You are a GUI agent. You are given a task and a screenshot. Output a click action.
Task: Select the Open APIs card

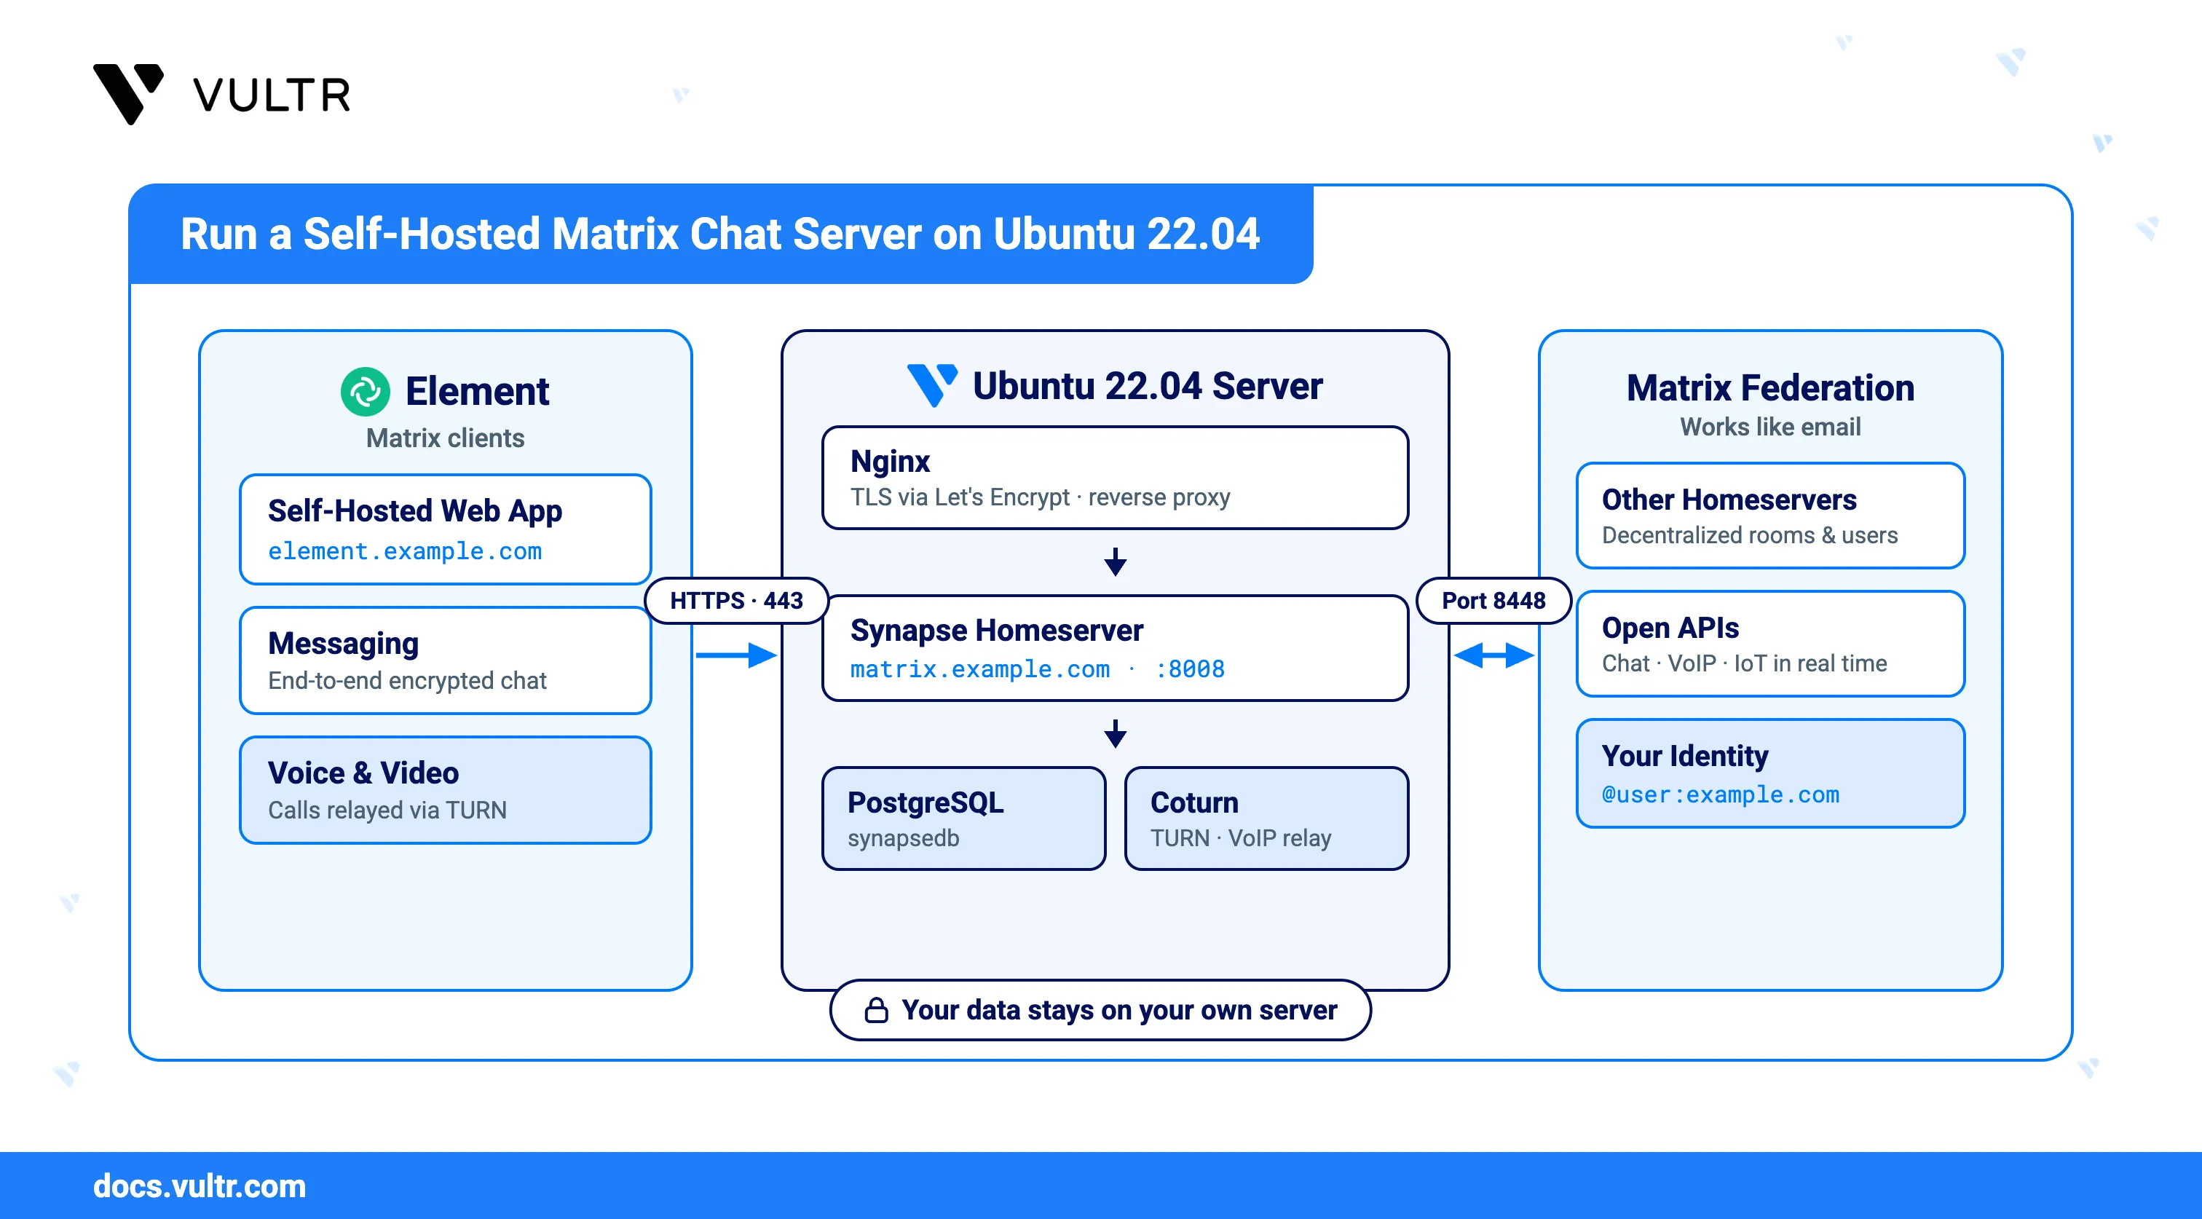pyautogui.click(x=1769, y=644)
